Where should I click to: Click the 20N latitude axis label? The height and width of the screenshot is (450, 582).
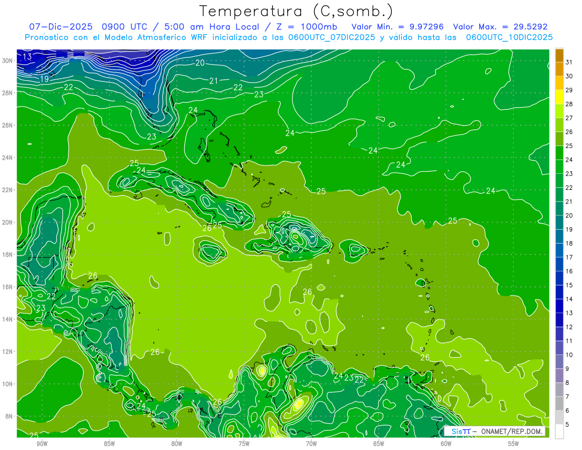(x=8, y=222)
